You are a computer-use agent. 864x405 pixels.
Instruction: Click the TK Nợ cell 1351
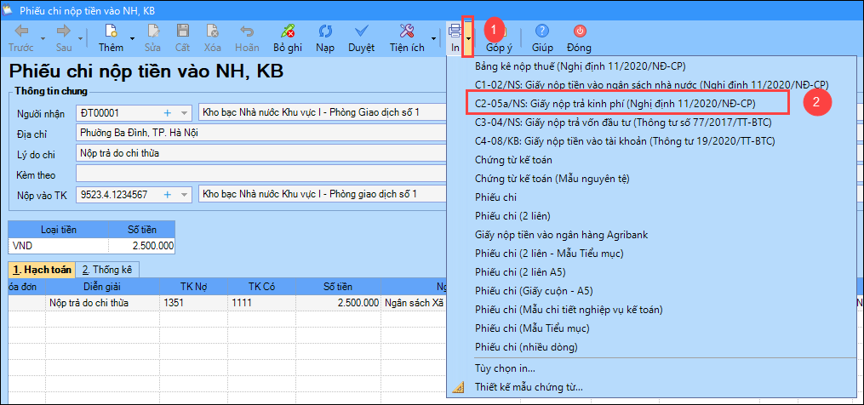coord(193,303)
